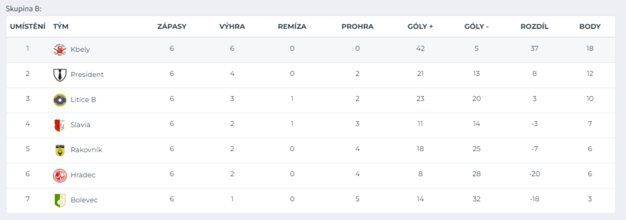The image size is (626, 220).
Task: Click the Litice B team name
Action: [83, 99]
